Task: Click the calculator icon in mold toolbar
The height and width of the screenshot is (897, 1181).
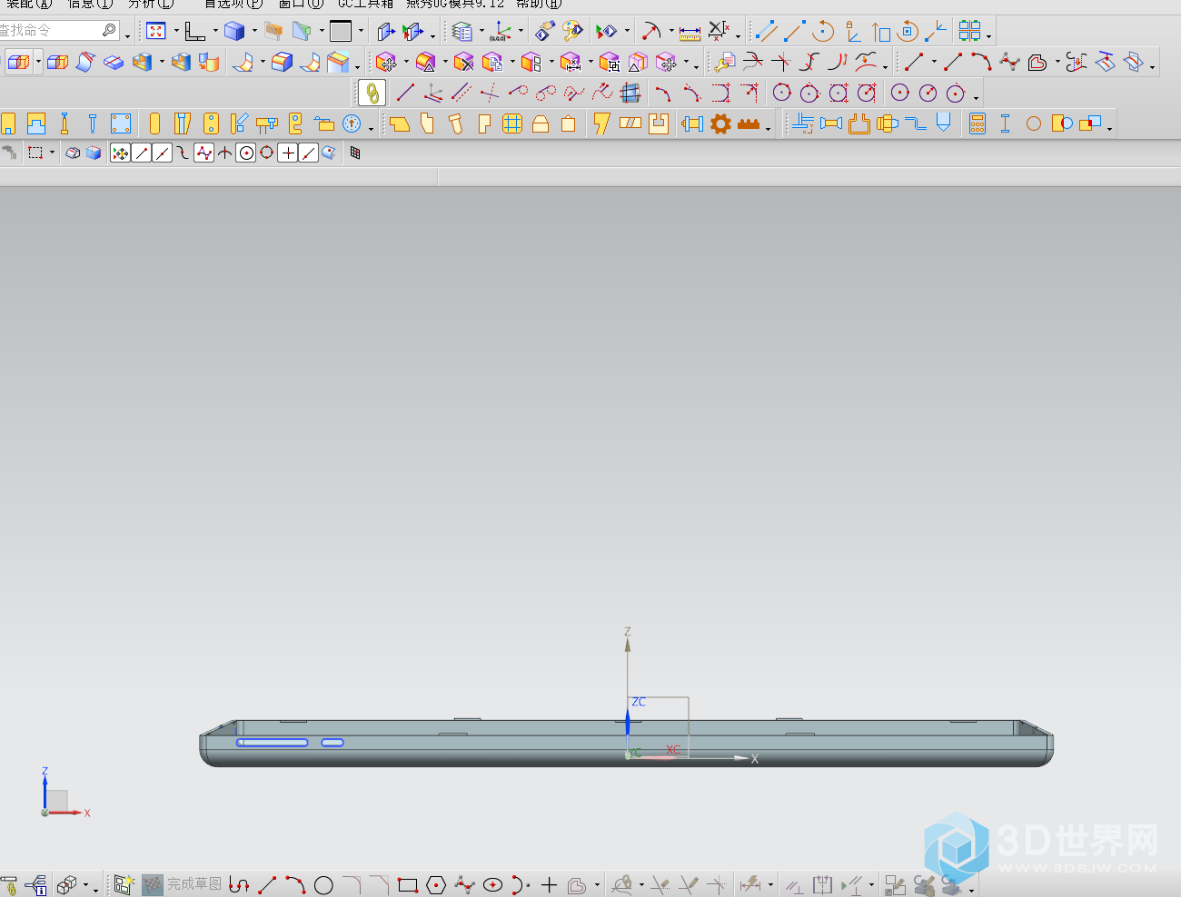Action: coord(978,123)
